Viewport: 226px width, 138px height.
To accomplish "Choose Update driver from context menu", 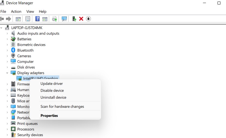I will coord(52,84).
